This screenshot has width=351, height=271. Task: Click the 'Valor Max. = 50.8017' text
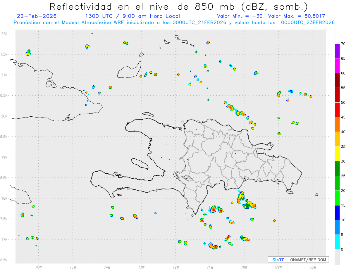pyautogui.click(x=297, y=16)
